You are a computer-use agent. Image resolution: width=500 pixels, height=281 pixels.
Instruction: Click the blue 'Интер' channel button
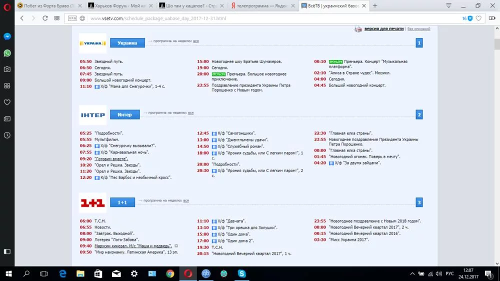pyautogui.click(x=124, y=114)
